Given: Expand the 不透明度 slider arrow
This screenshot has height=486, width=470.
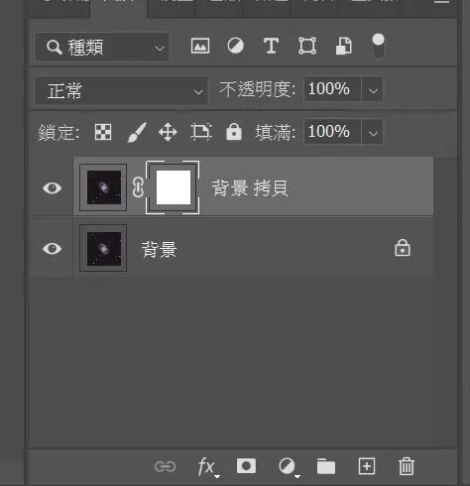Looking at the screenshot, I should pyautogui.click(x=373, y=90).
